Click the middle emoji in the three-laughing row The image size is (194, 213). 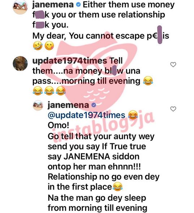click(49, 91)
